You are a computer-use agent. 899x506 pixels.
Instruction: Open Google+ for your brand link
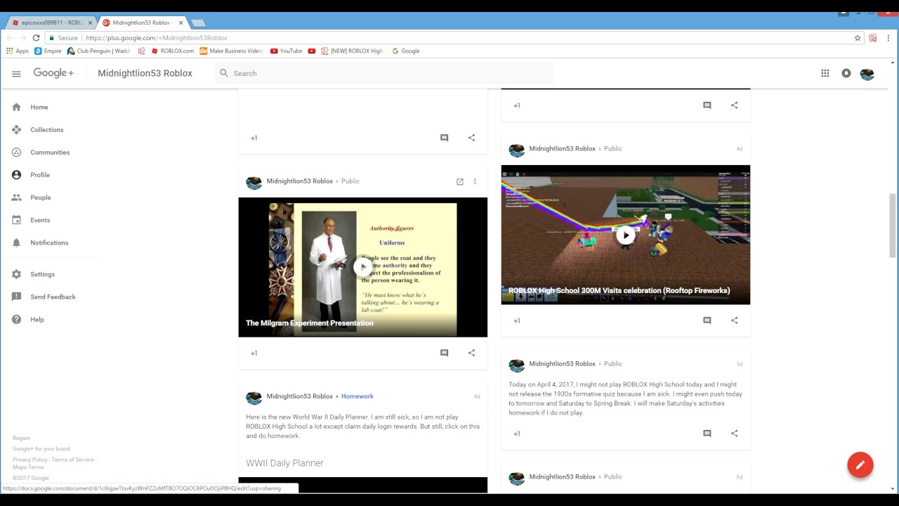coord(41,448)
